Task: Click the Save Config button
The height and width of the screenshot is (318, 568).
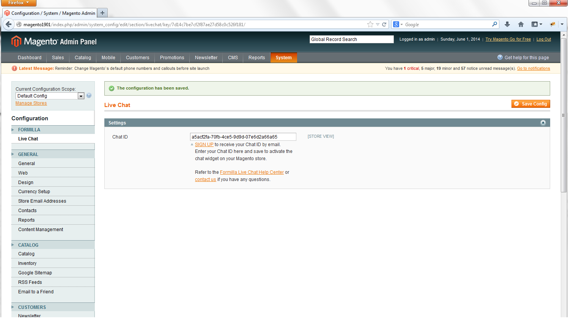Action: (531, 104)
